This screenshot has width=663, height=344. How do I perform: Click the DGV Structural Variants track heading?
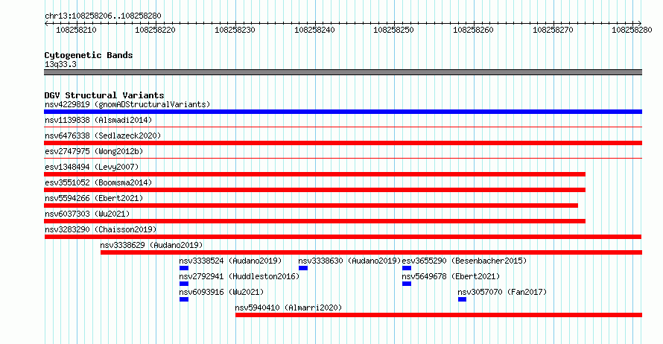104,95
